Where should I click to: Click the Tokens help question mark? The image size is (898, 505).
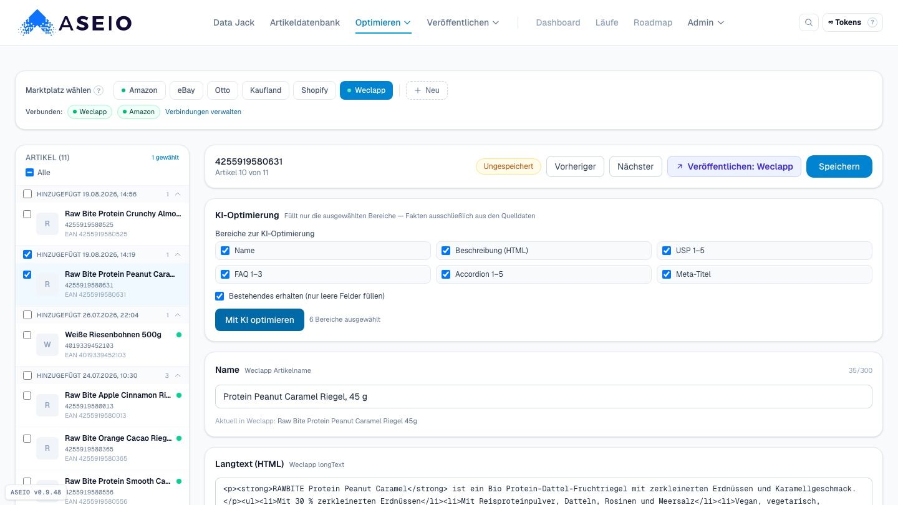pyautogui.click(x=872, y=22)
